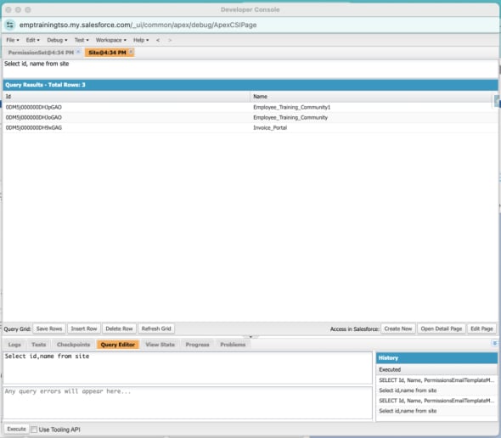Viewport: 501px width, 438px height.
Task: Click the site settings icon in address bar
Action: click(x=10, y=25)
